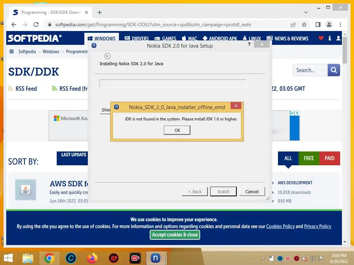This screenshot has width=354, height=265.
Task: Open the hamburger menu in breadcrumb bar
Action: [11, 52]
